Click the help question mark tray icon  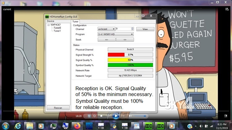pos(190,126)
